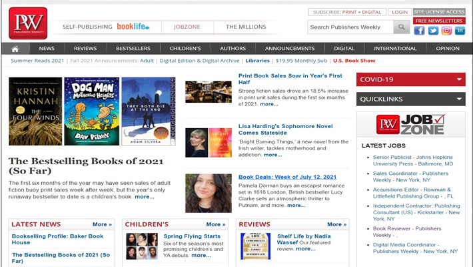The height and width of the screenshot is (267, 473).
Task: Open Print Book Sales Soar article
Action: pos(290,79)
